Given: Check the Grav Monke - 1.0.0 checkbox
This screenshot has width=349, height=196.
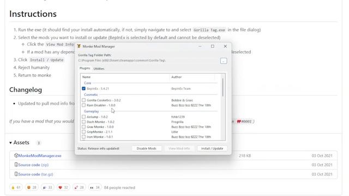Looking at the screenshot, I should click(83, 127).
